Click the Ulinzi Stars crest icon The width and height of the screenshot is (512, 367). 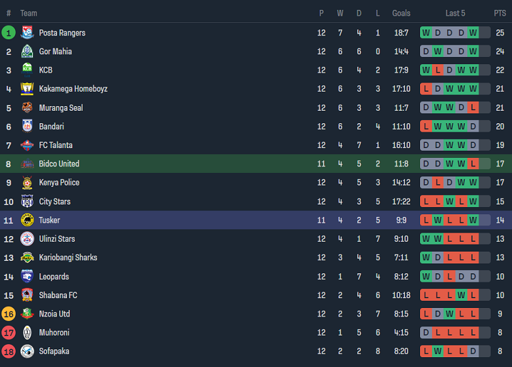[x=27, y=239]
